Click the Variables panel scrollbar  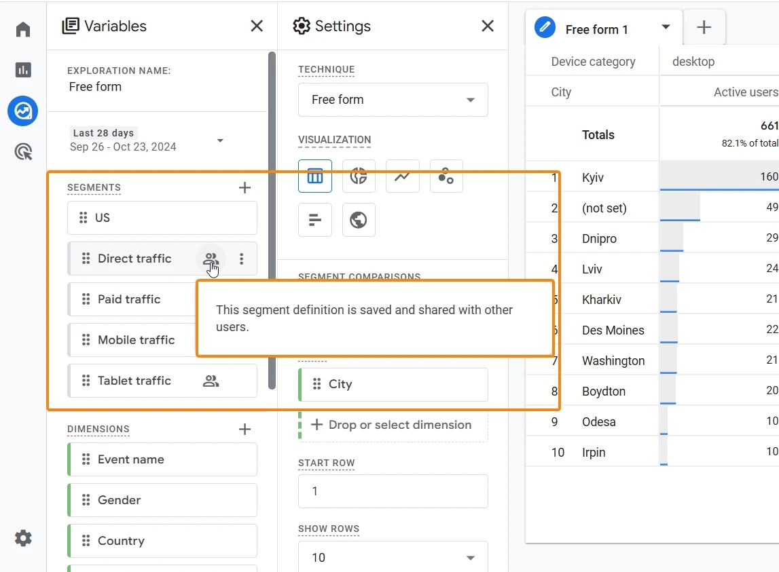click(x=272, y=221)
